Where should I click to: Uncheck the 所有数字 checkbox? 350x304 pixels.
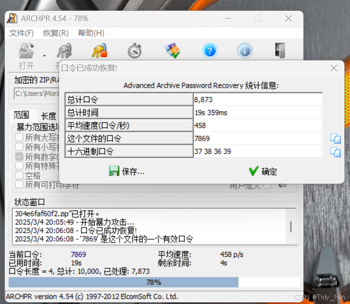pos(19,157)
